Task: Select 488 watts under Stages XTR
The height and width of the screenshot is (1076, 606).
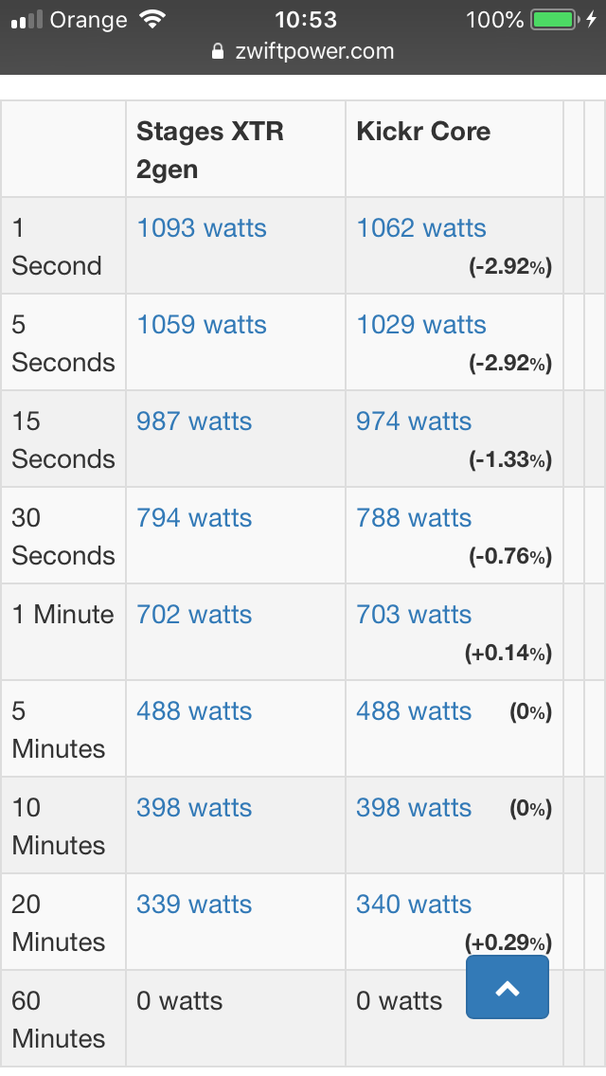Action: pos(194,711)
